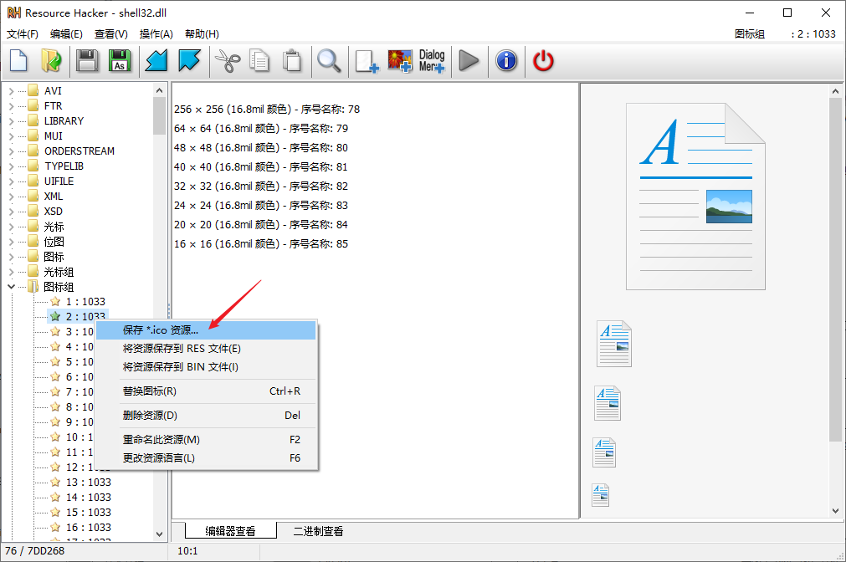
Task: Click the red power Exit icon
Action: tap(544, 61)
